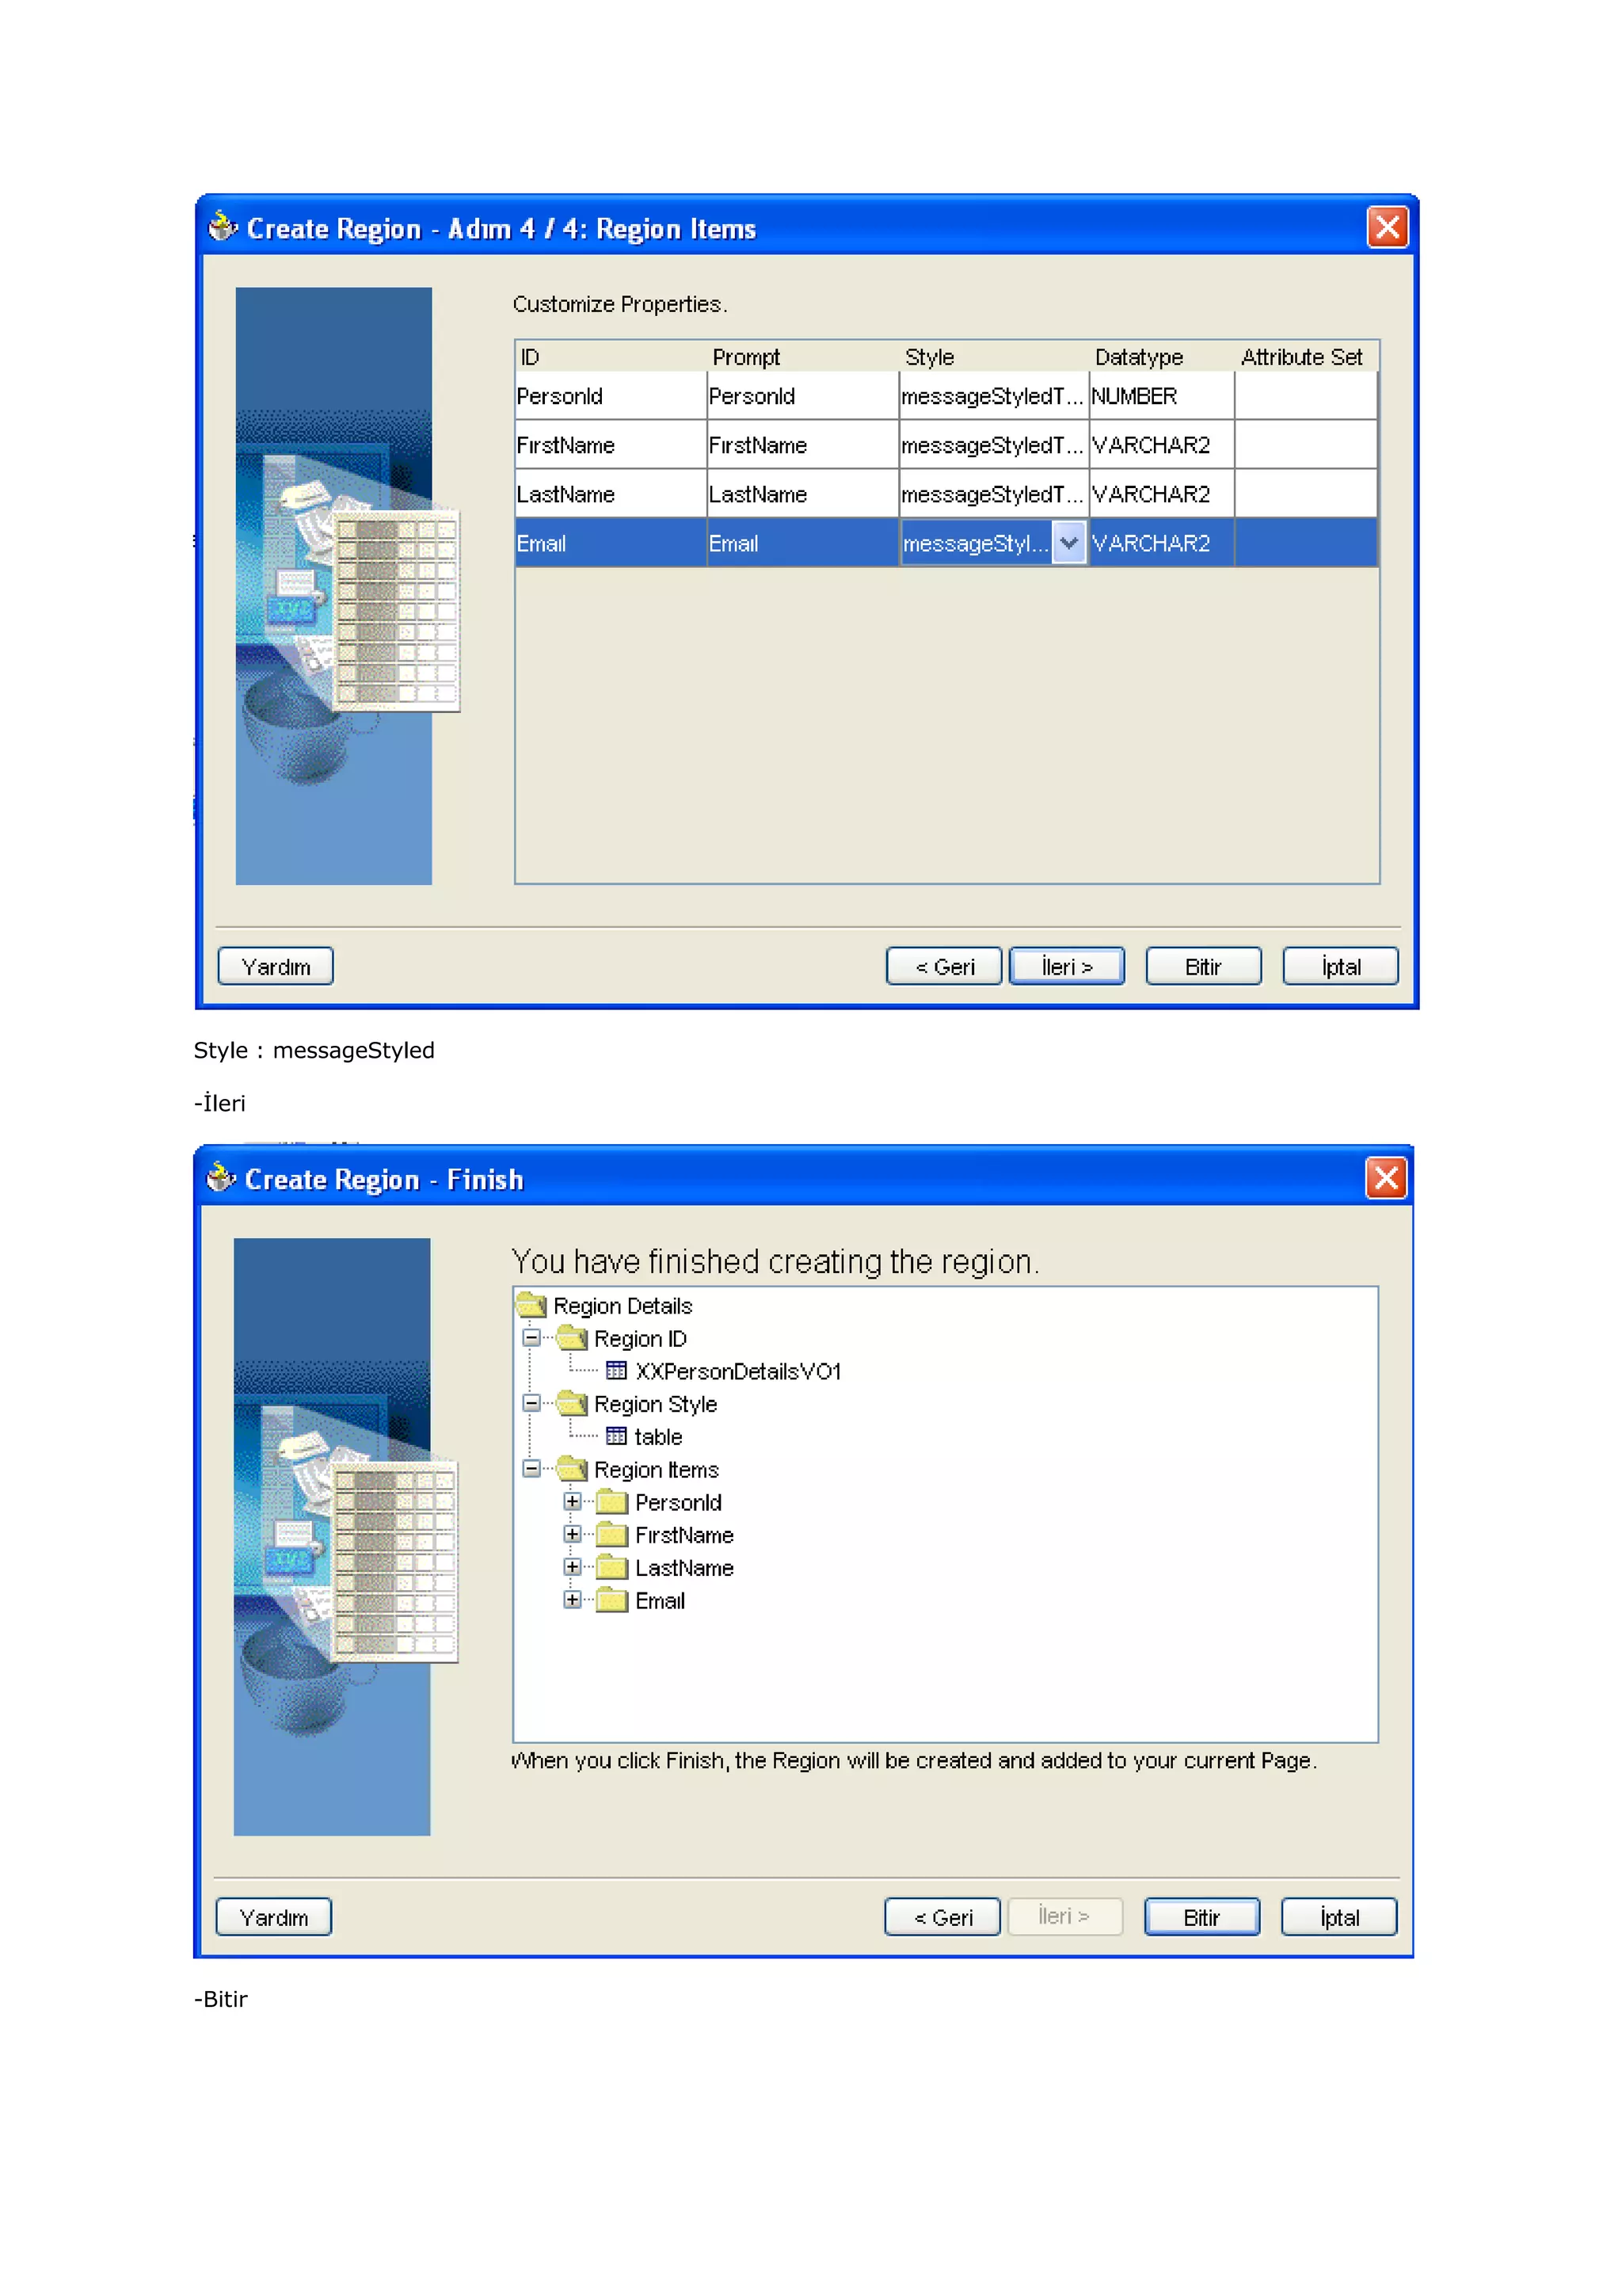1622x2296 pixels.
Task: Click the Region Details folder icon
Action: point(531,1305)
